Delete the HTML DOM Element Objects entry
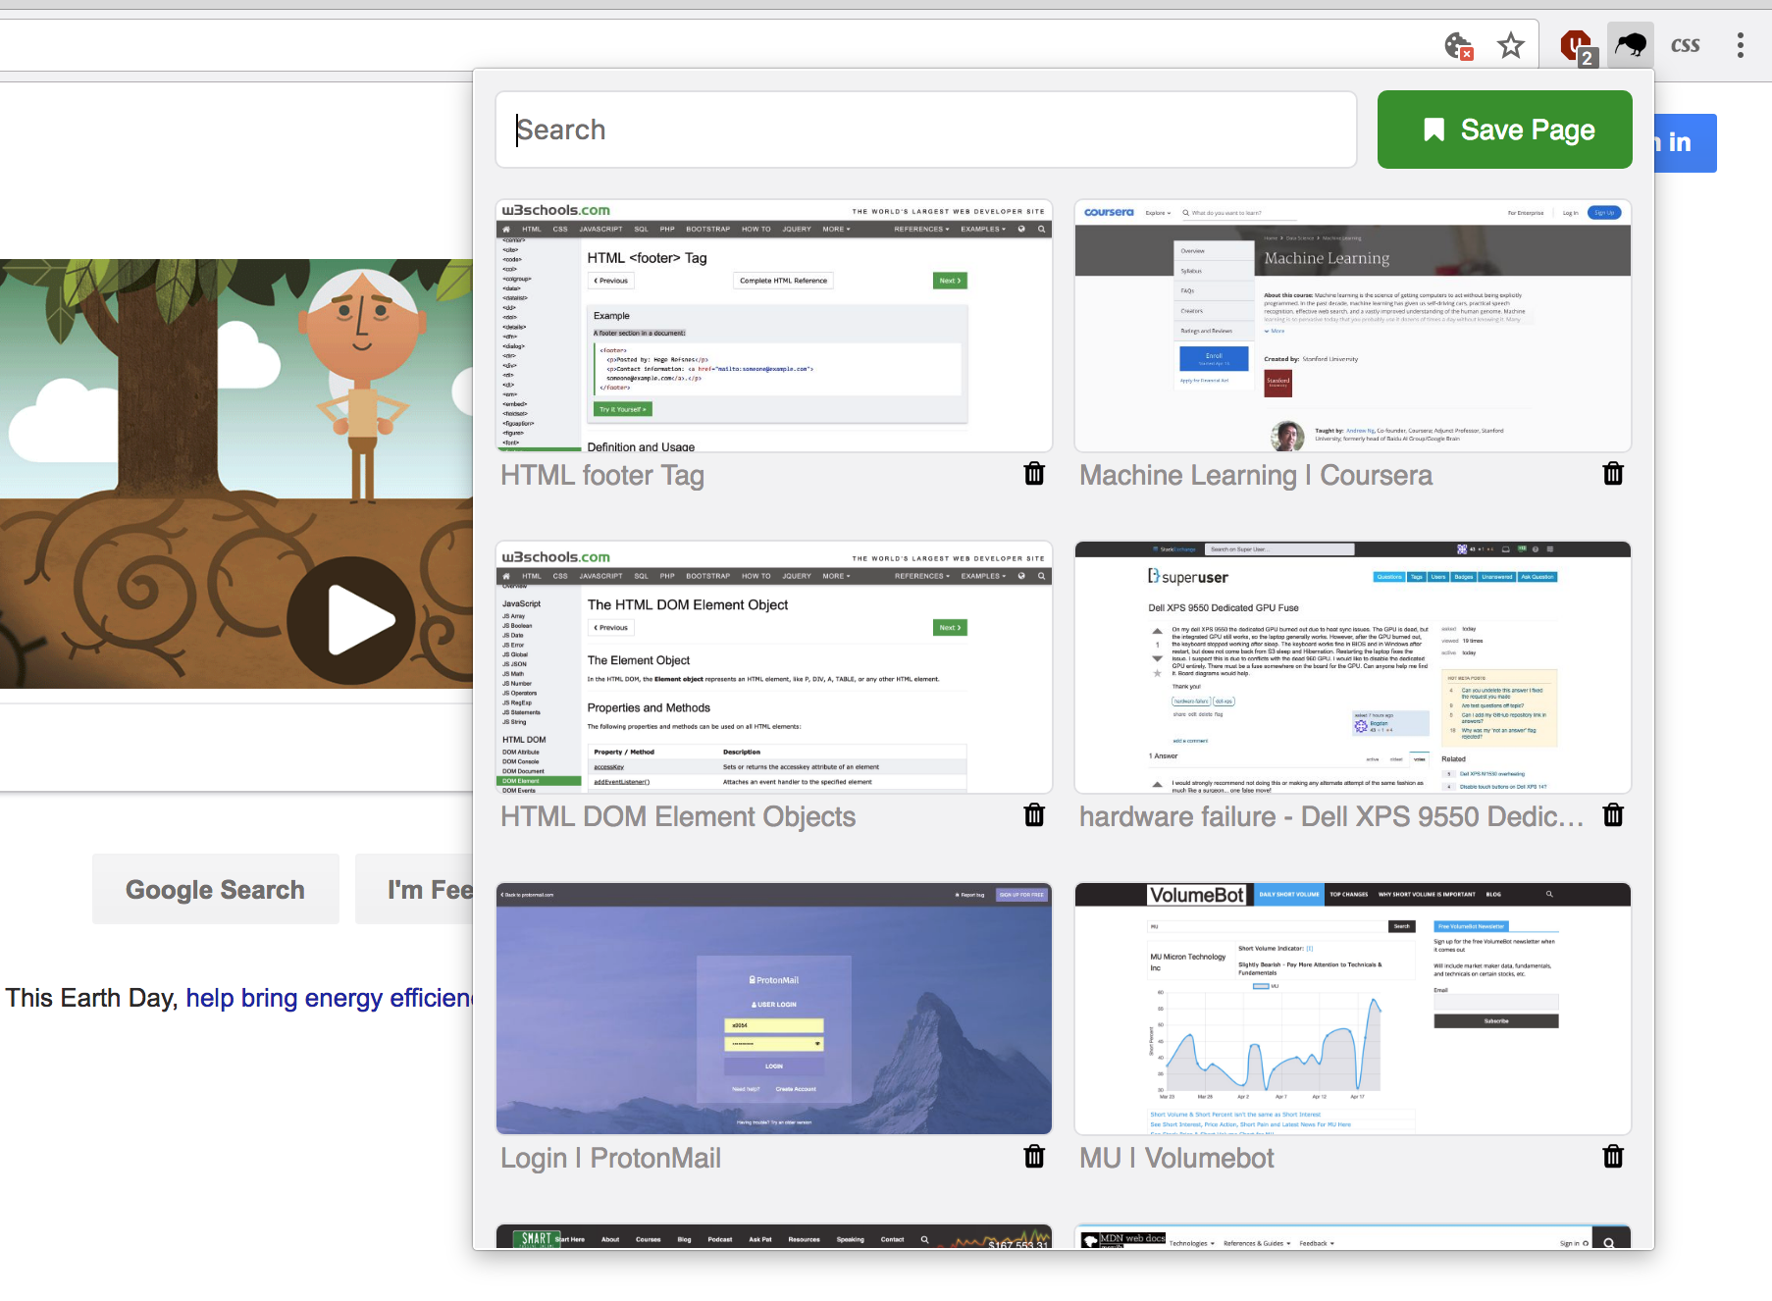This screenshot has height=1301, width=1772. pos(1034,815)
